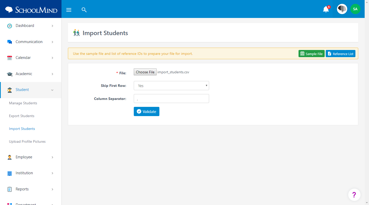Image resolution: width=369 pixels, height=205 pixels.
Task: Click the brain avatar icon
Action: [x=342, y=9]
